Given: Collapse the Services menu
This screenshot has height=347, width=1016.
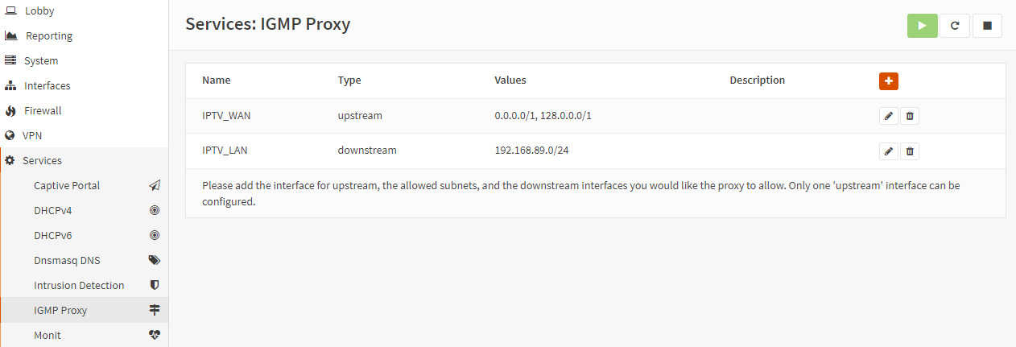Looking at the screenshot, I should click(42, 161).
